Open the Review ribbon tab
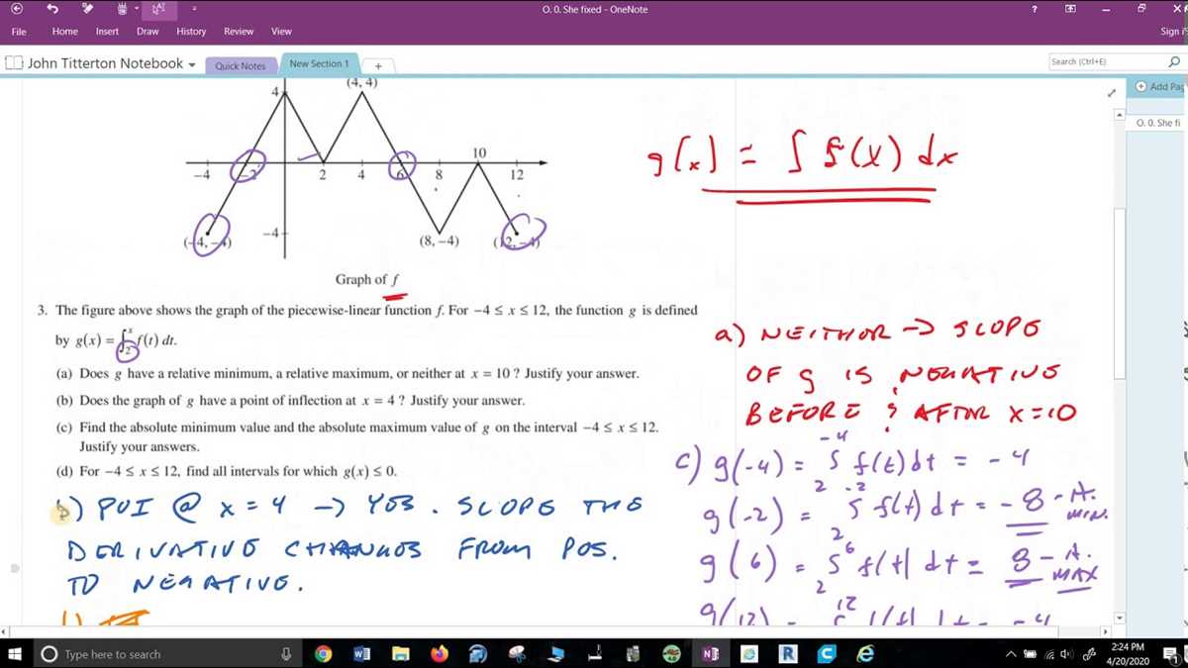The height and width of the screenshot is (668, 1188). coord(239,32)
